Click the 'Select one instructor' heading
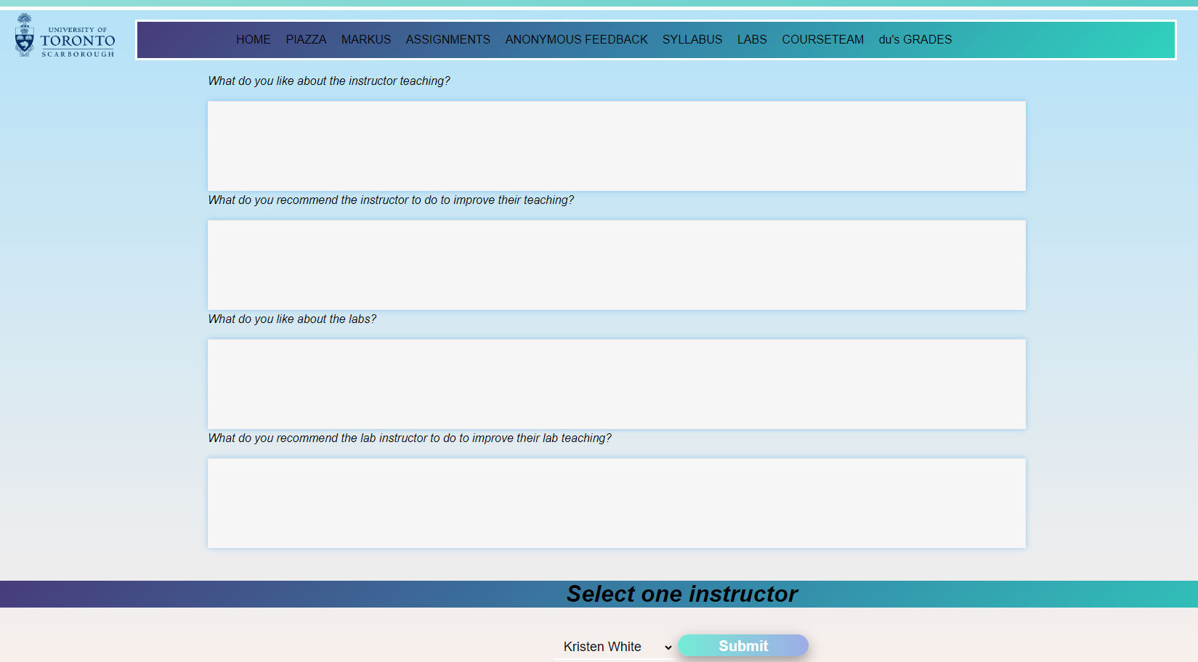This screenshot has height=662, width=1198. tap(682, 594)
